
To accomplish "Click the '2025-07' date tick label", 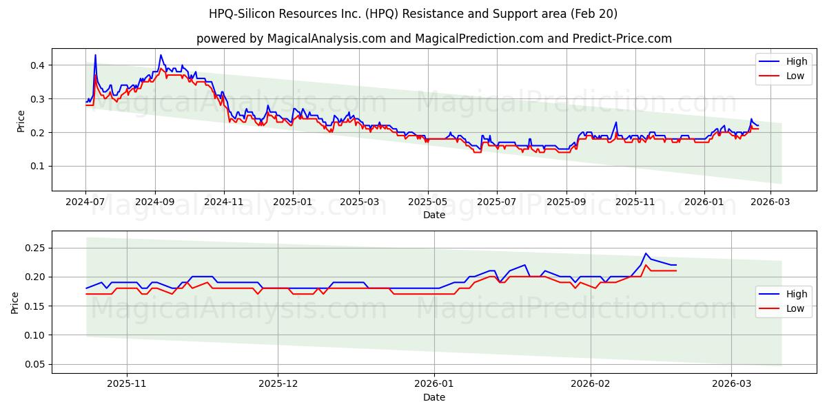I will [498, 202].
